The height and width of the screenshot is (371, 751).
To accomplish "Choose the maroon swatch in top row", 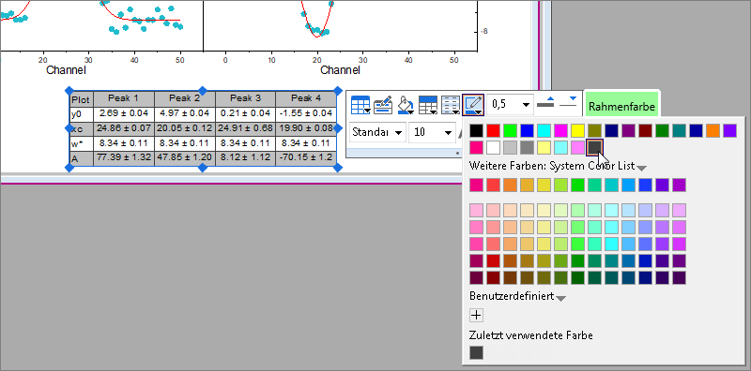I will point(645,130).
